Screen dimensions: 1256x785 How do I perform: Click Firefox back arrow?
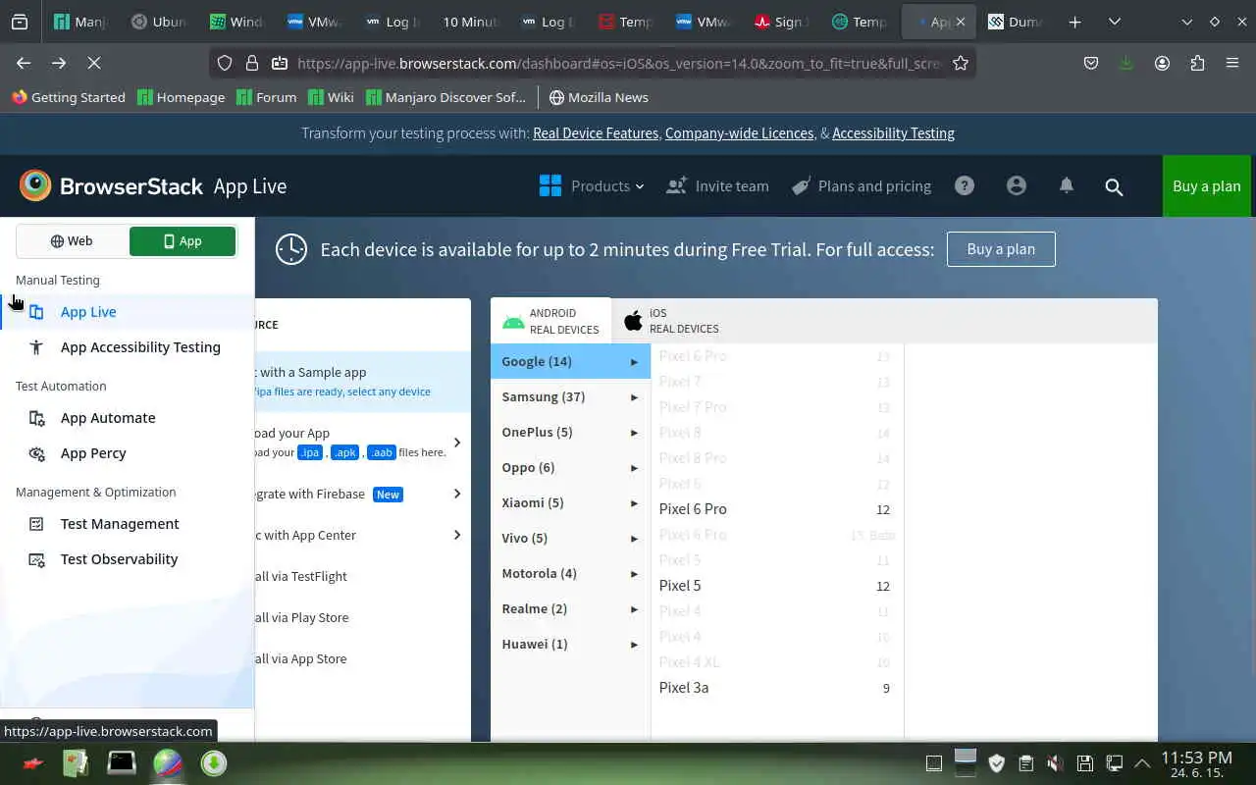click(x=24, y=63)
